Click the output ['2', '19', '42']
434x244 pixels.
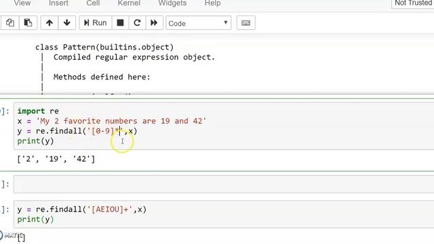pyautogui.click(x=56, y=159)
